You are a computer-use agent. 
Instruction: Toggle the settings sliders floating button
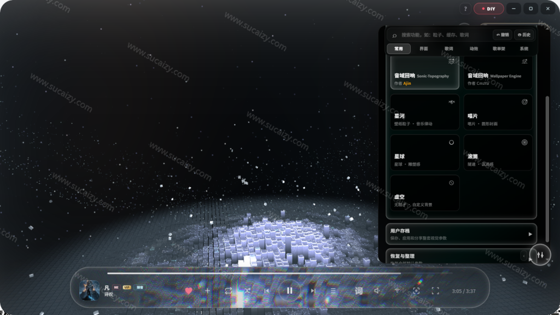tap(540, 255)
